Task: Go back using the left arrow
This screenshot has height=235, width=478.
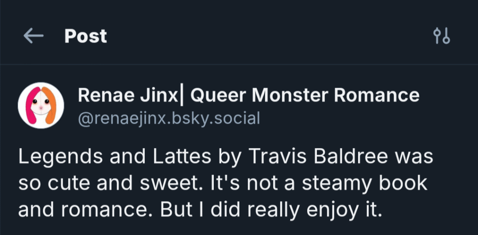Action: pos(33,36)
